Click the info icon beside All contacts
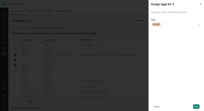Viewport: 204px width, 111px height. [x=30, y=20]
